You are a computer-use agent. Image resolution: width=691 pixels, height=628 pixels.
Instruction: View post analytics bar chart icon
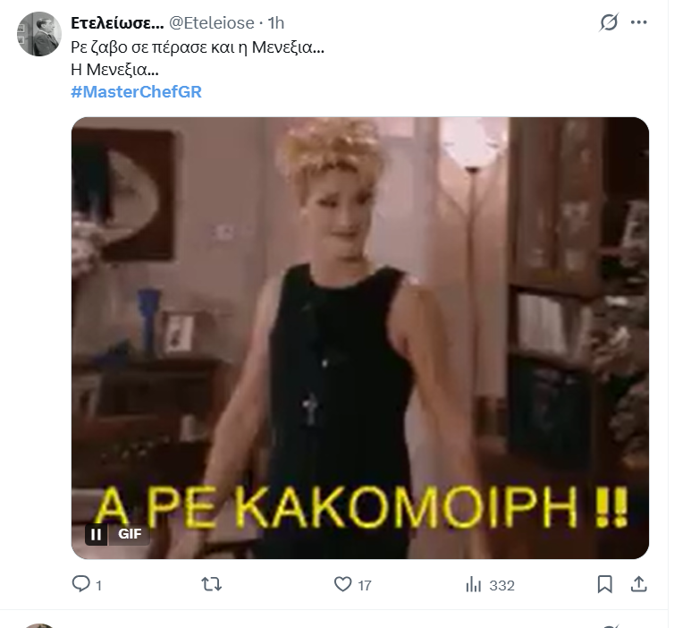(473, 585)
